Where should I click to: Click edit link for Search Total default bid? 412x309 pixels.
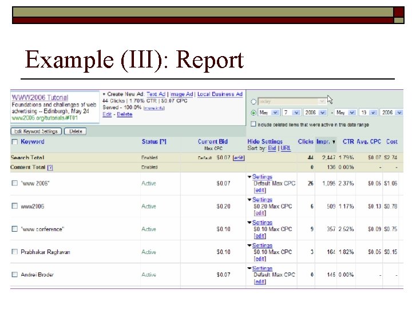click(x=239, y=157)
